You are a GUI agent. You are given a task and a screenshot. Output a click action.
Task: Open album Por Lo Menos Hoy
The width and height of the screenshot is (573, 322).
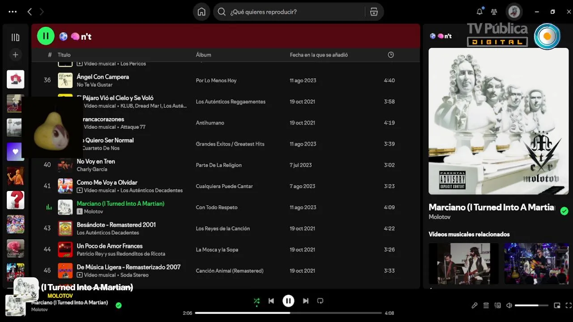pyautogui.click(x=216, y=80)
